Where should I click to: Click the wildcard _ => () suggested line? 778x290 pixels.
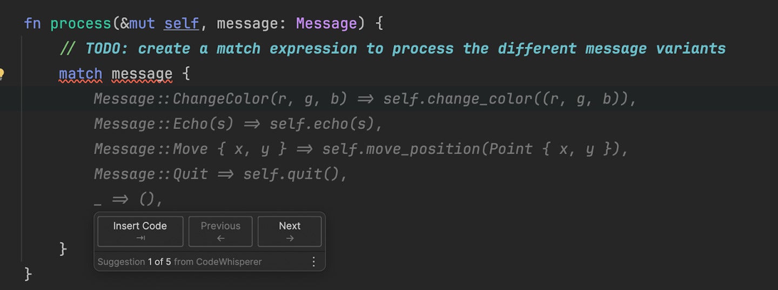[128, 199]
